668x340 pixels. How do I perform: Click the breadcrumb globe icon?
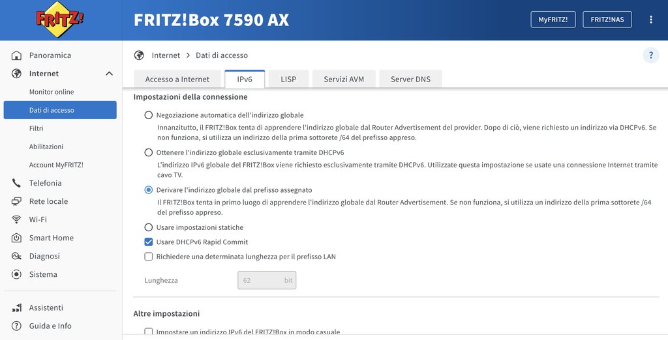click(139, 55)
